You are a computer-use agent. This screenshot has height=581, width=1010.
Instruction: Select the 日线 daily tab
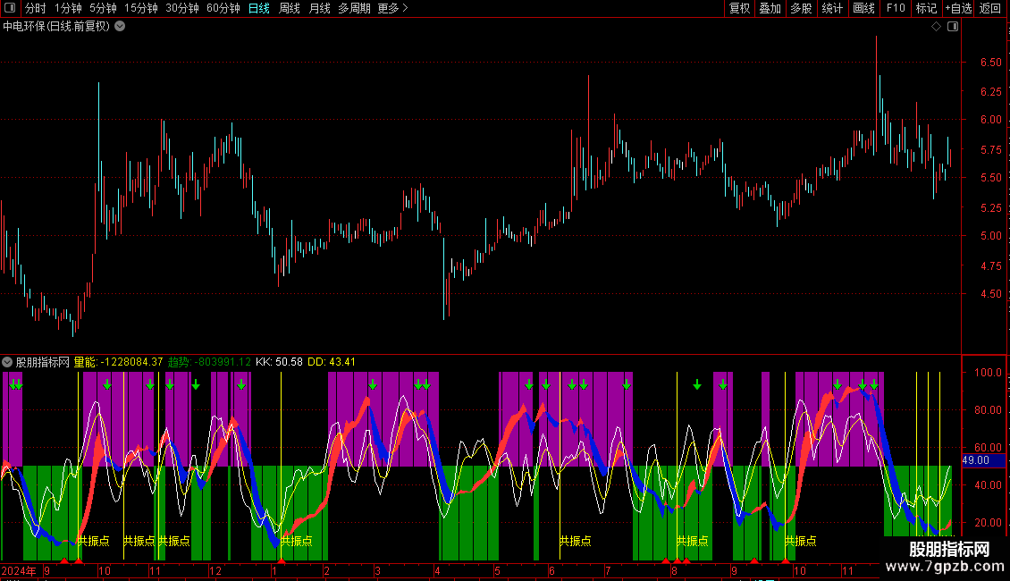(x=259, y=8)
